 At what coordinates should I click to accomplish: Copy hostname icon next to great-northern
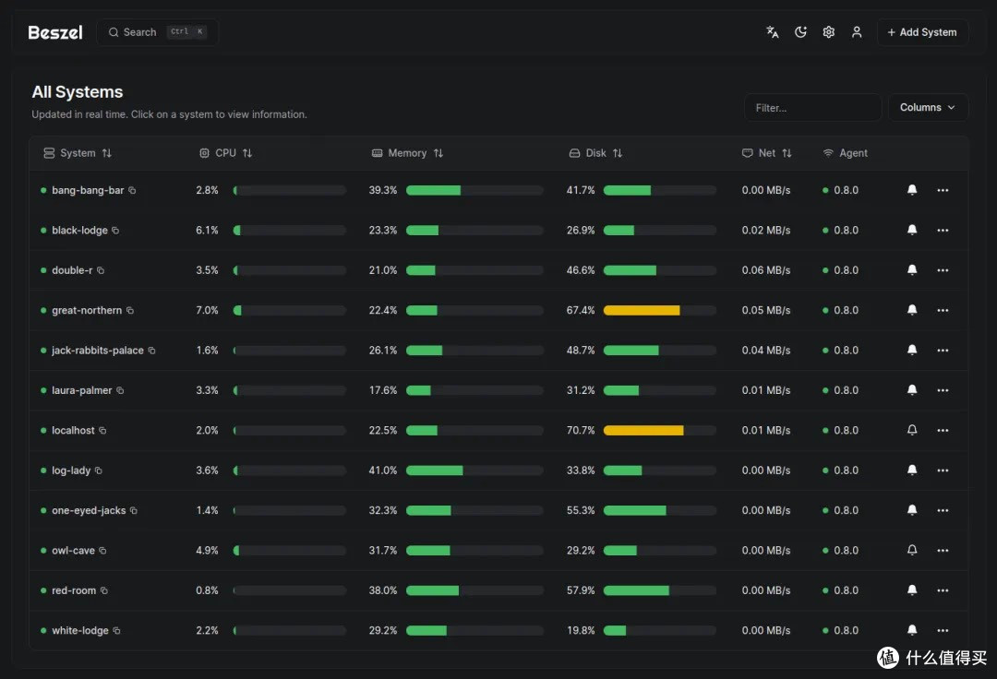pos(130,310)
